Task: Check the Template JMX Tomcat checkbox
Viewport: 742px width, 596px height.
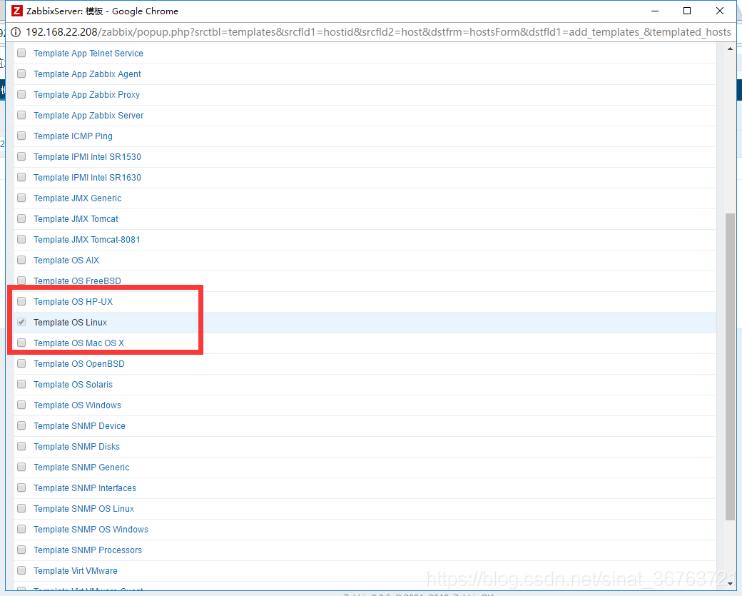Action: (21, 218)
